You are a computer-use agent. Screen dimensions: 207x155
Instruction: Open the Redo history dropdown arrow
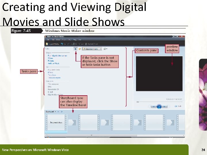pos(71,44)
